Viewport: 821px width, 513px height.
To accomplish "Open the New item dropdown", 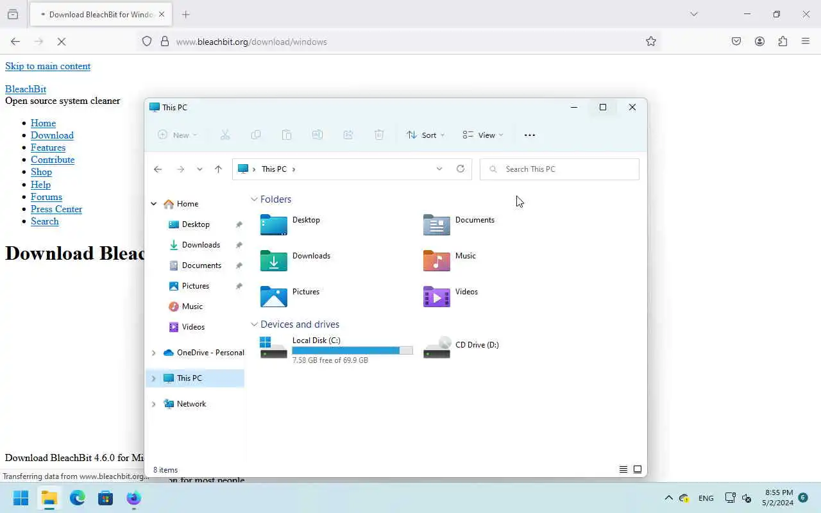I will pos(178,135).
